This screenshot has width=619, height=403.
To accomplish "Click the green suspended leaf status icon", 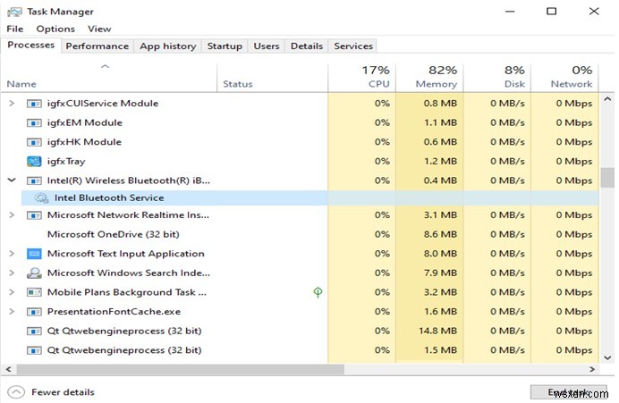I will (x=318, y=292).
